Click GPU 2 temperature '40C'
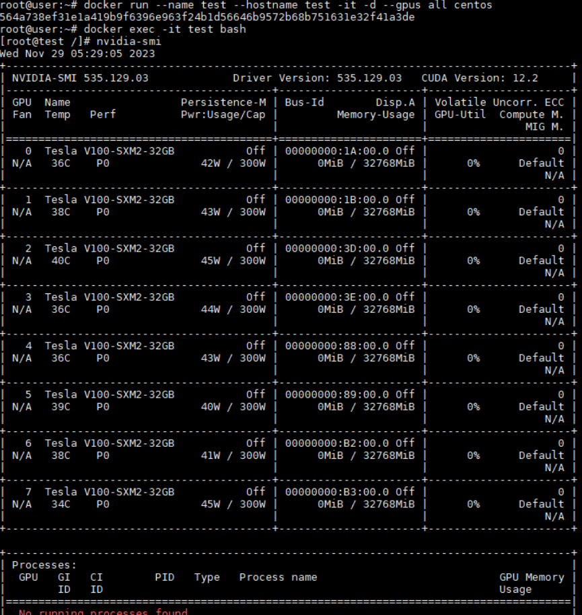The width and height of the screenshot is (582, 615). pyautogui.click(x=61, y=261)
